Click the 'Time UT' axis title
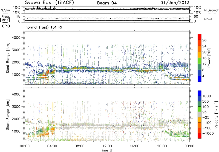Image resolution: width=219 pixels, height=152 pixels. pos(107,150)
